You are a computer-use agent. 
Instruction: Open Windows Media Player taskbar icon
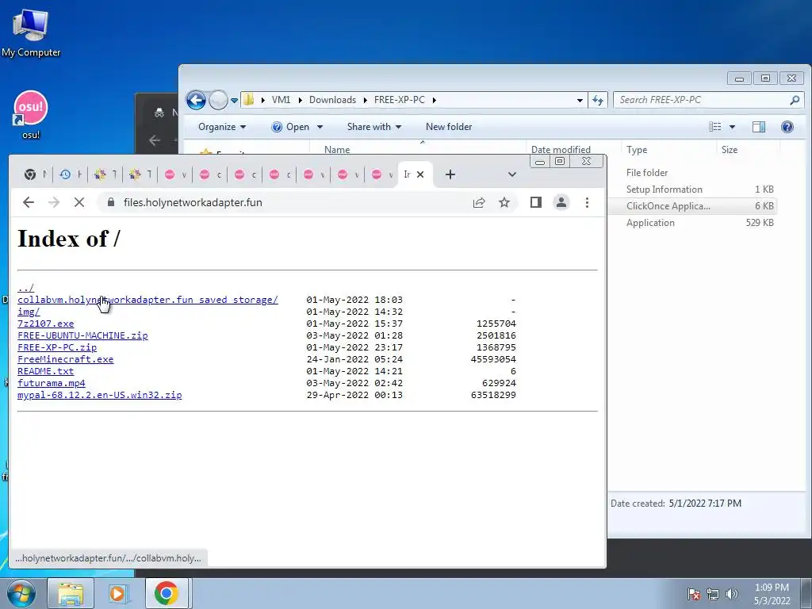point(118,593)
